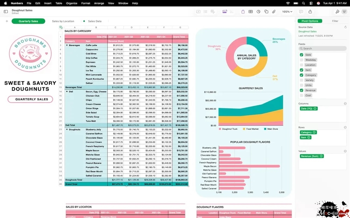Open the Organize menu
This screenshot has height=218, width=350.
pyautogui.click(x=71, y=3)
